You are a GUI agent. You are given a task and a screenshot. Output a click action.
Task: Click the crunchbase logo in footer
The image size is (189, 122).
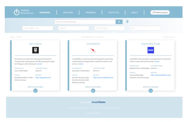click(x=98, y=102)
